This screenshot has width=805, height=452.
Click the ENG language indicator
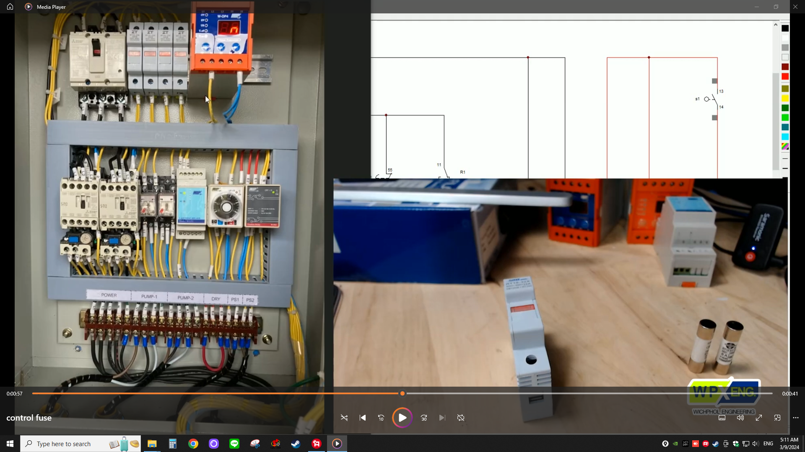[x=768, y=444]
